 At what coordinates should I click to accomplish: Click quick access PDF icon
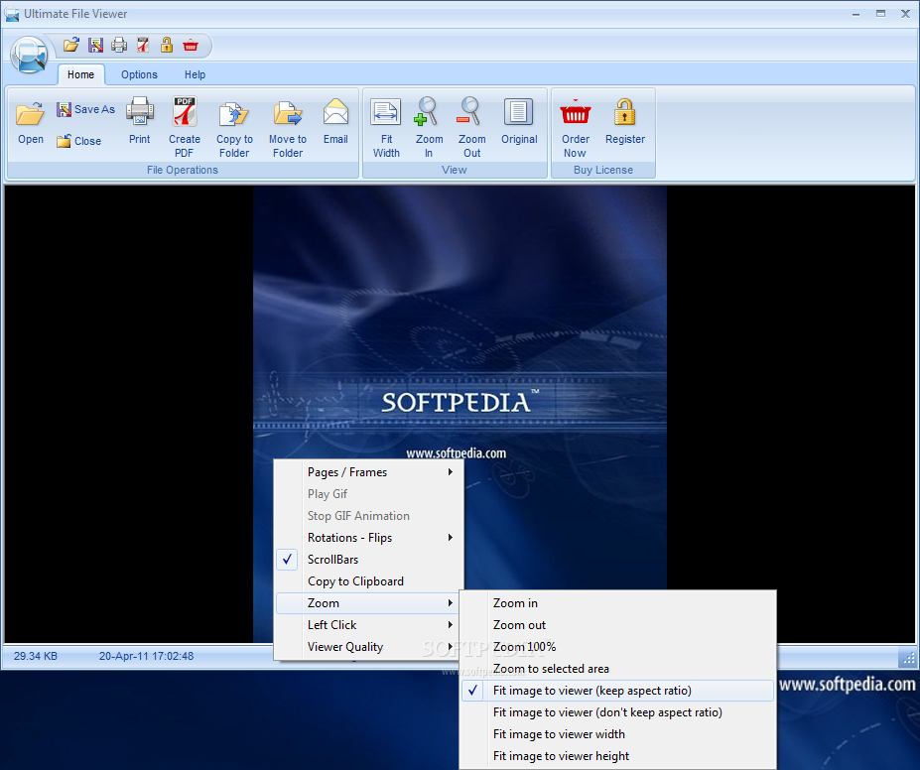(x=143, y=45)
